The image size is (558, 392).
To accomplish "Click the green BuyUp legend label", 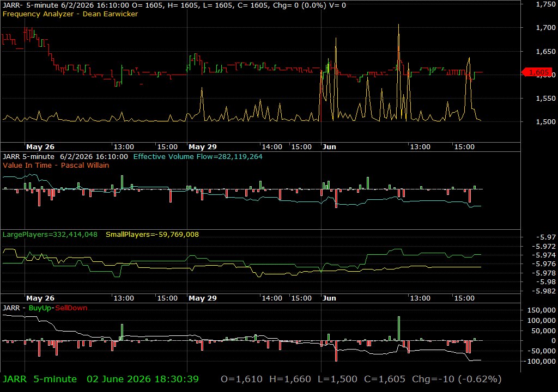I will [x=40, y=308].
